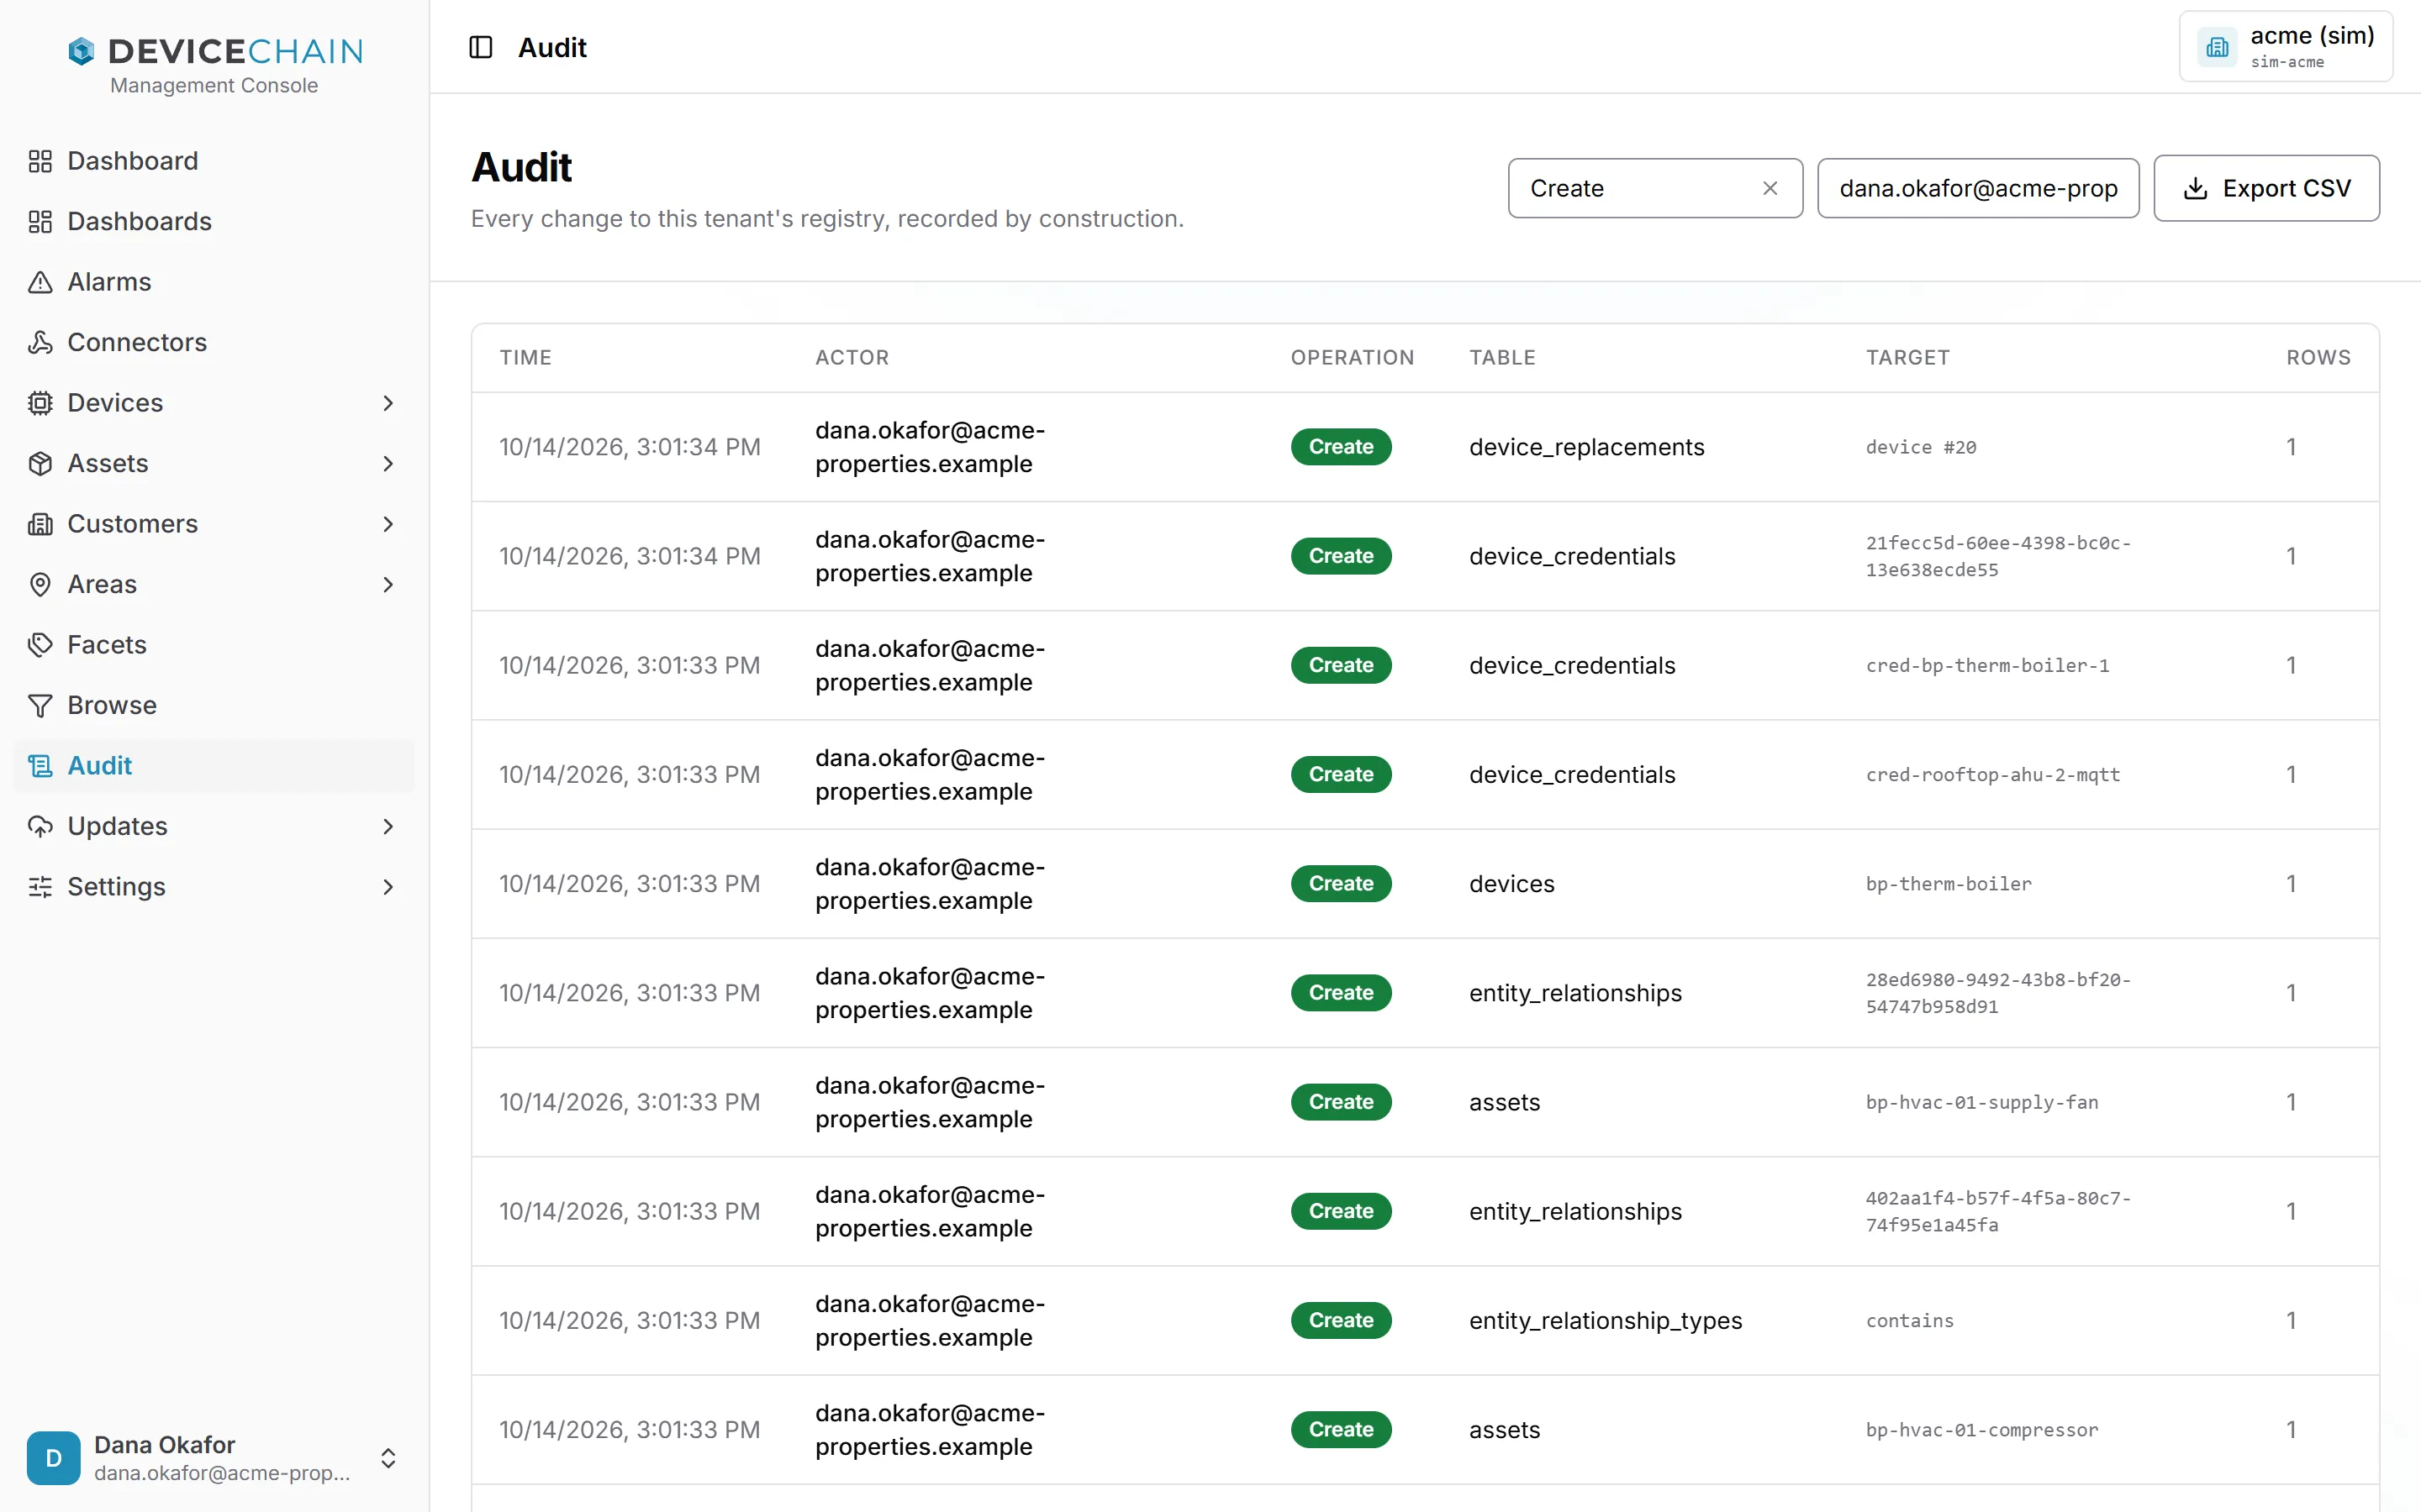Open Connectors in the sidebar
The height and width of the screenshot is (1512, 2421).
click(x=214, y=342)
